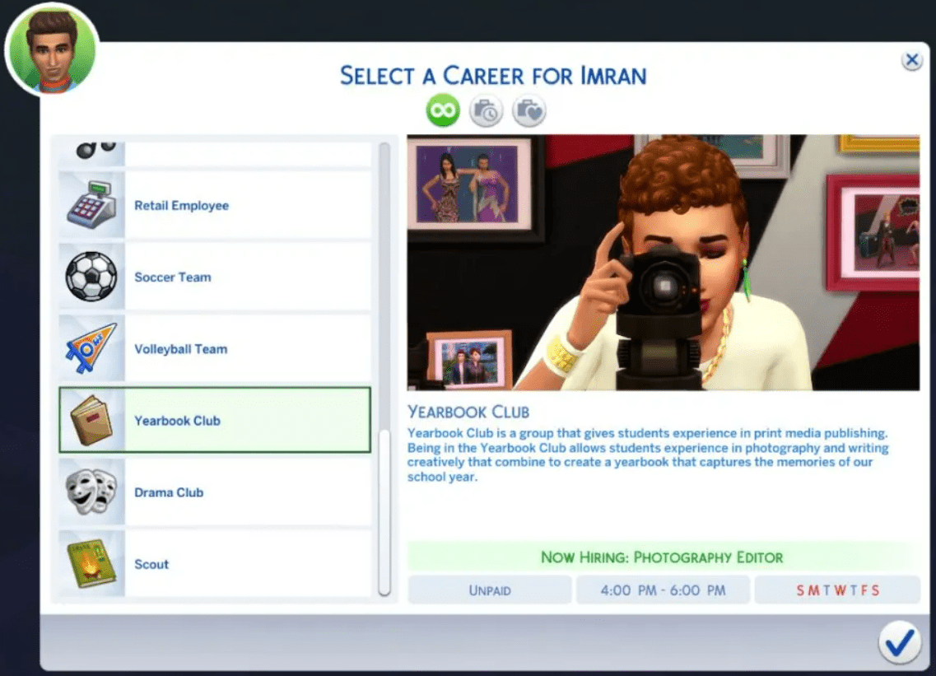Toggle the favorite careers briefcase-heart filter
Image resolution: width=936 pixels, height=676 pixels.
click(x=529, y=110)
